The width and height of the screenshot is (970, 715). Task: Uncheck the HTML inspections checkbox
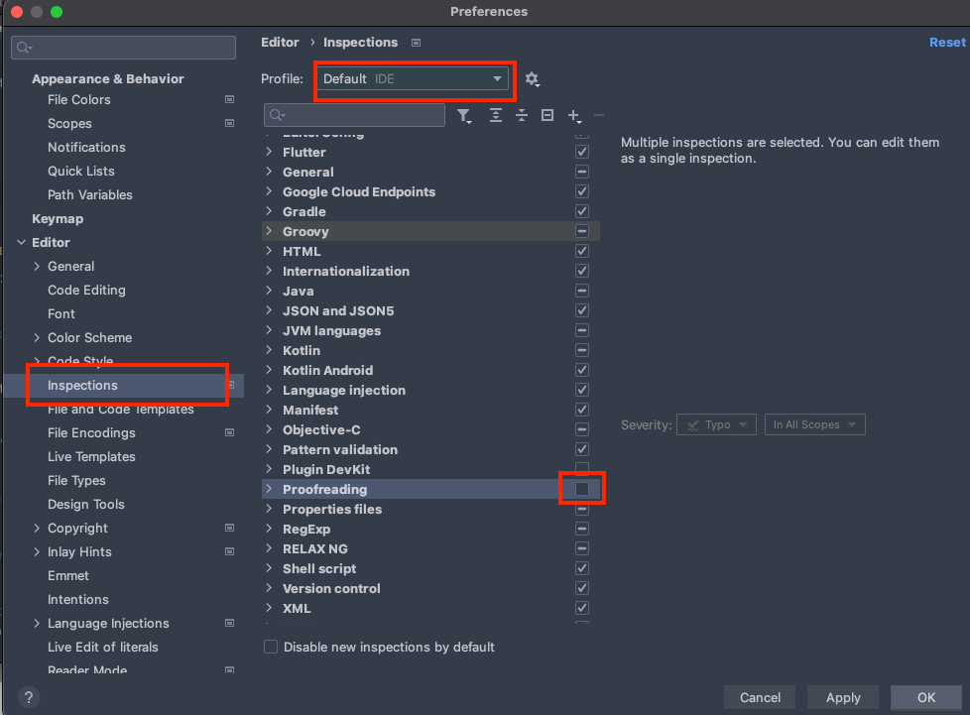(582, 251)
